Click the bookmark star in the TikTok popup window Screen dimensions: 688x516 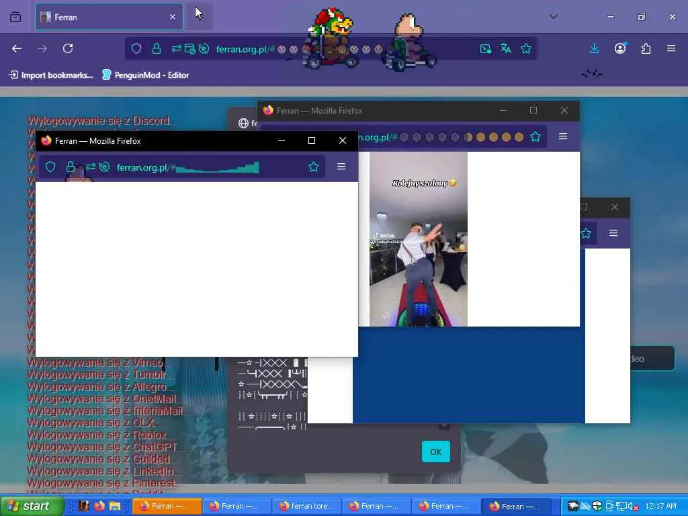535,136
